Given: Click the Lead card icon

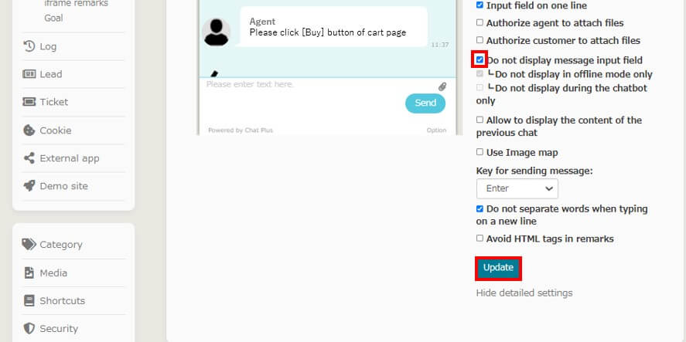Looking at the screenshot, I should coord(29,74).
